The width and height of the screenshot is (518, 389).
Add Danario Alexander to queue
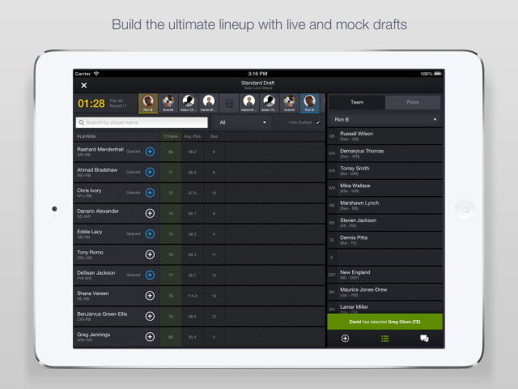(x=150, y=213)
